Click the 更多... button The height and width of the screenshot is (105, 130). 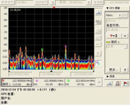pos(113,70)
